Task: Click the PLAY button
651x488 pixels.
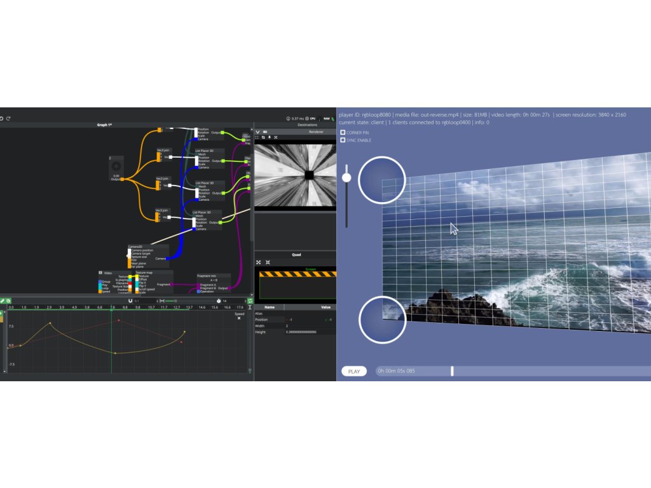Action: pyautogui.click(x=354, y=371)
